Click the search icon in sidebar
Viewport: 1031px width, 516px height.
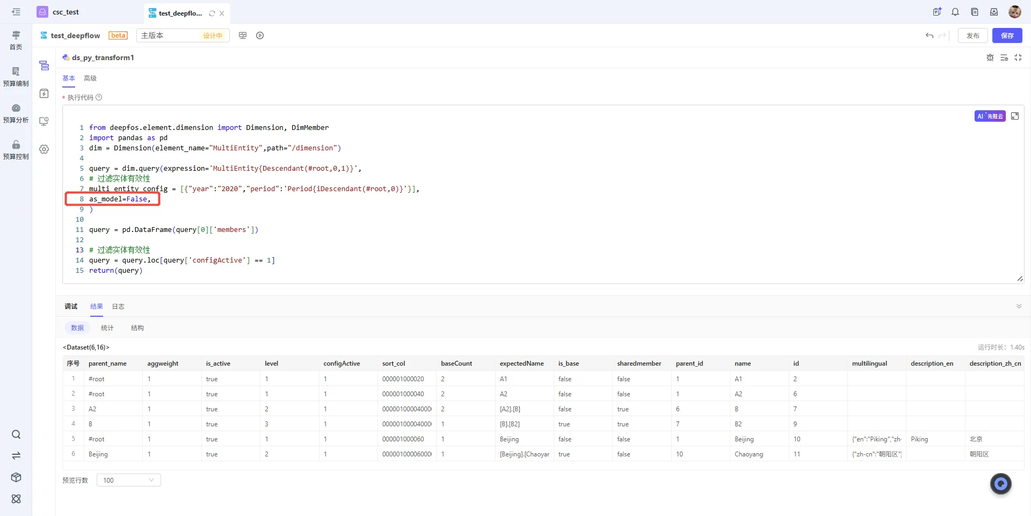tap(16, 434)
